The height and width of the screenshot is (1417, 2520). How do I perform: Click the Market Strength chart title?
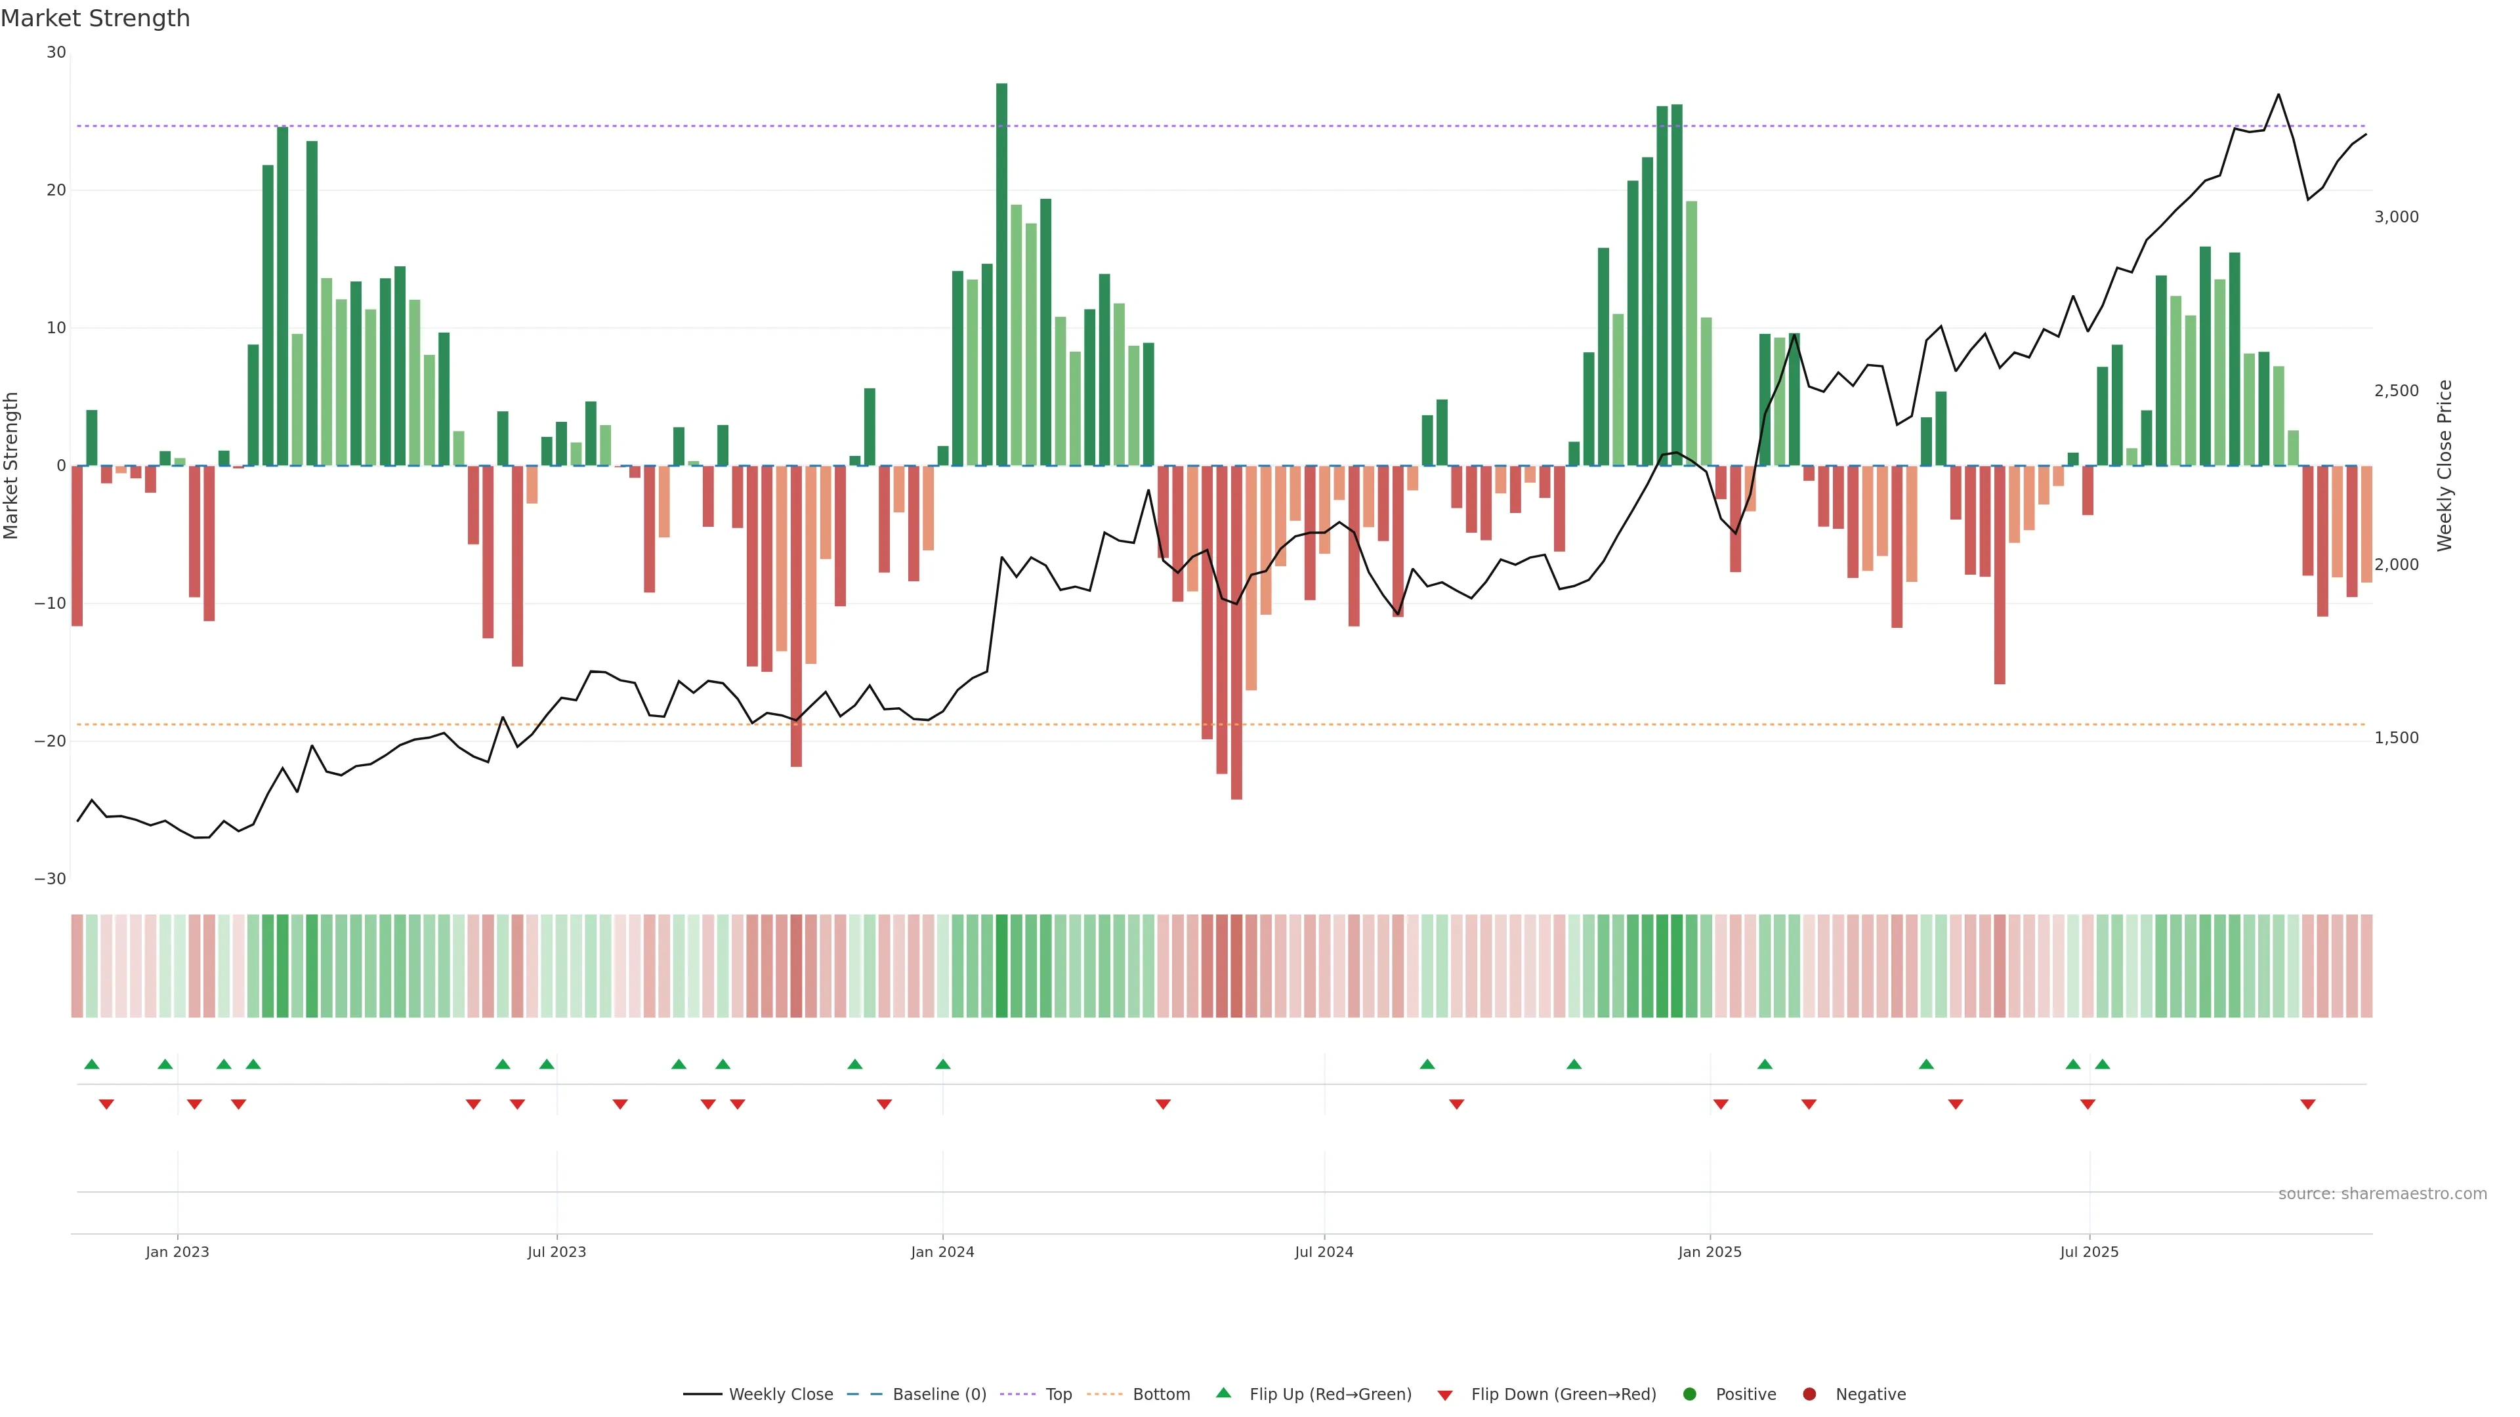(95, 18)
